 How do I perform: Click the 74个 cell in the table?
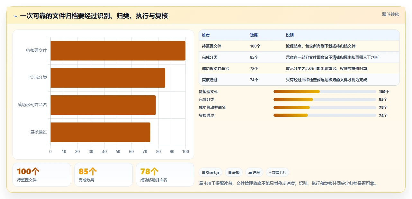click(254, 80)
